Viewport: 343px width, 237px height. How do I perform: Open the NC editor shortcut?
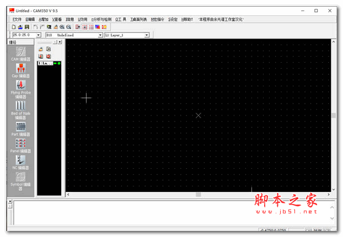(x=20, y=162)
